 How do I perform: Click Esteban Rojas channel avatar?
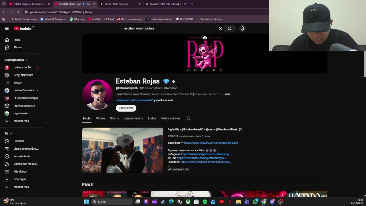[98, 95]
